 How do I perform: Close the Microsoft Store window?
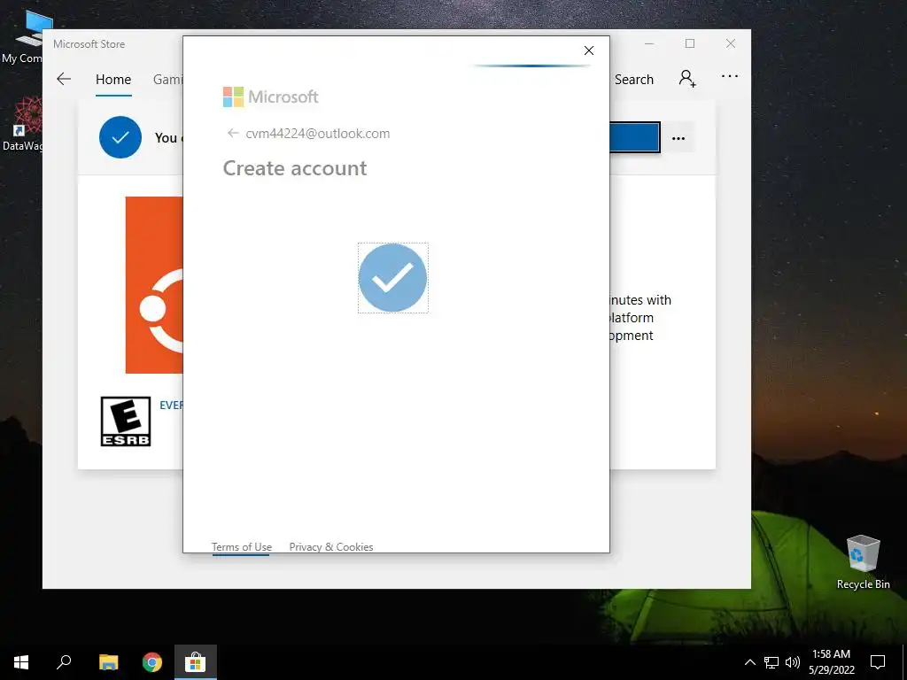point(731,44)
